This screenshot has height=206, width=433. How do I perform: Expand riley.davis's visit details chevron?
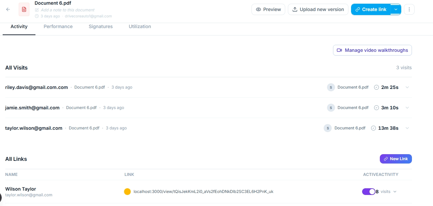407,87
